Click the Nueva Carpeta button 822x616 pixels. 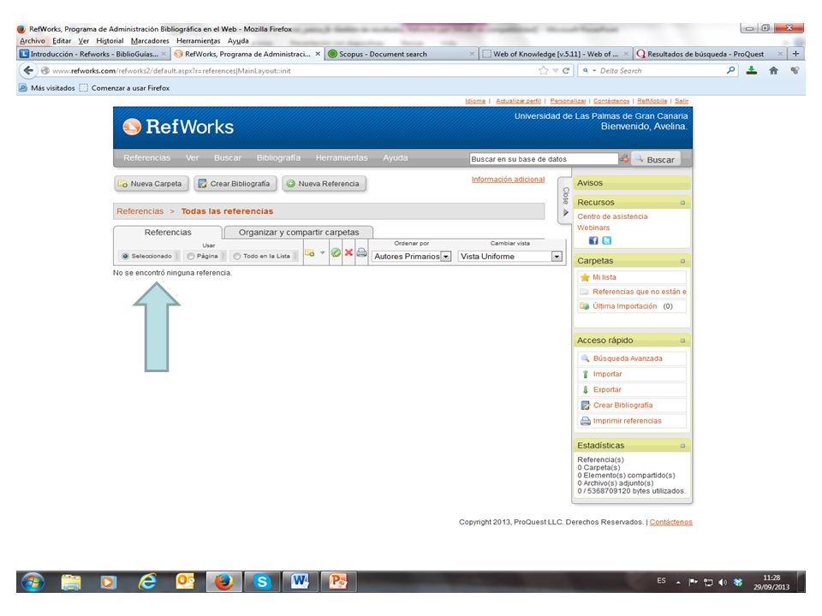(151, 183)
